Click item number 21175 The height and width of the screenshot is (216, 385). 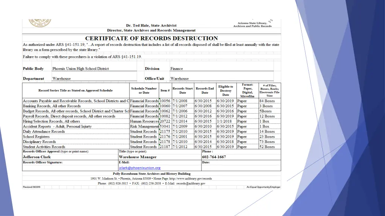165,132
